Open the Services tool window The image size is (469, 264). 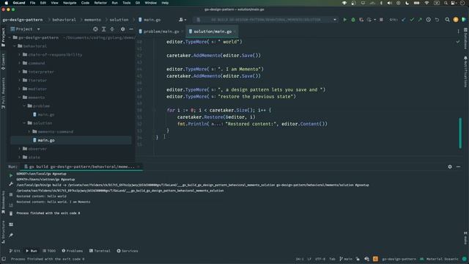128,251
